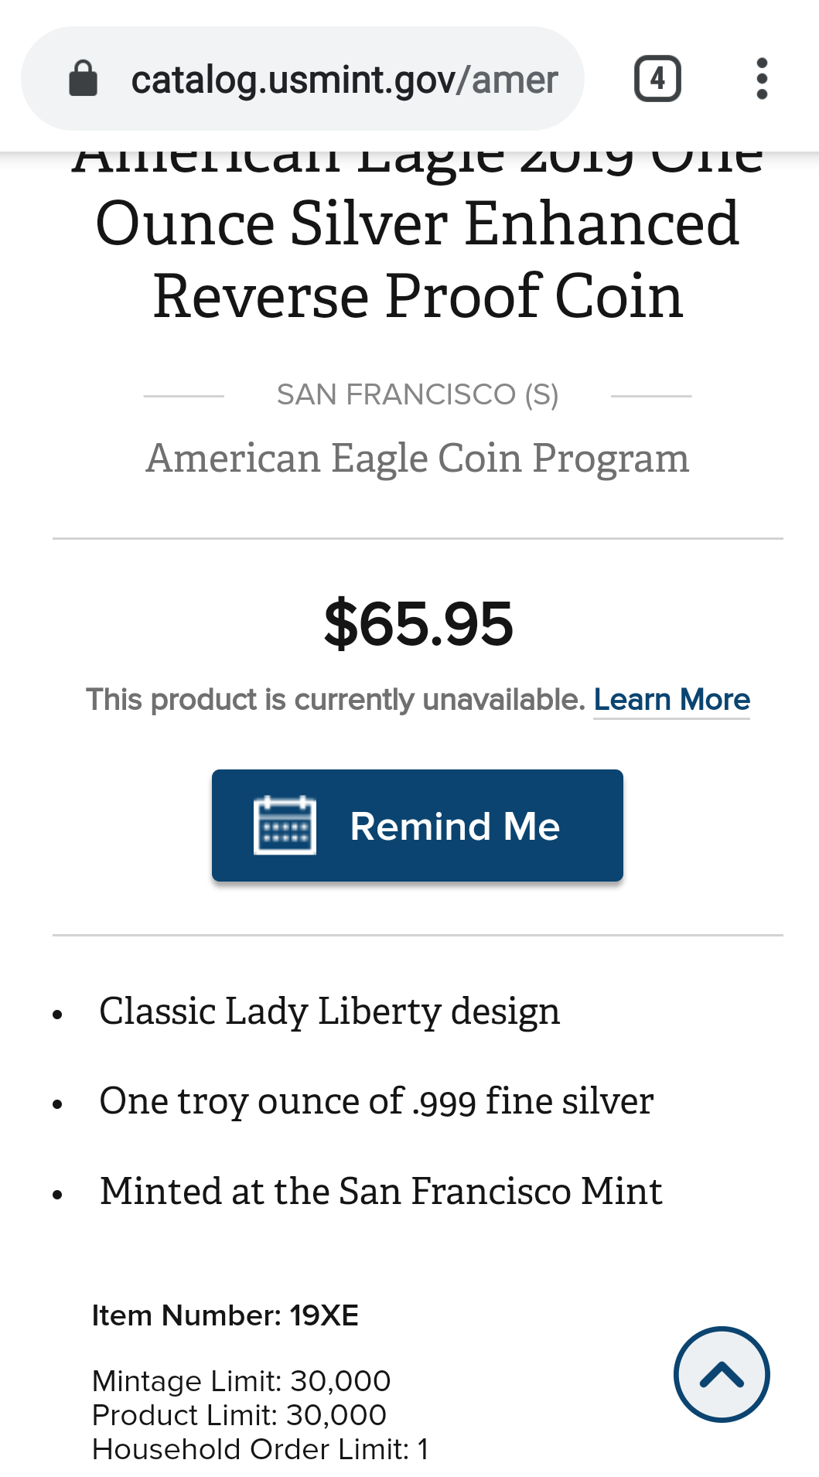
Task: Select the $65.95 price text
Action: tap(418, 624)
